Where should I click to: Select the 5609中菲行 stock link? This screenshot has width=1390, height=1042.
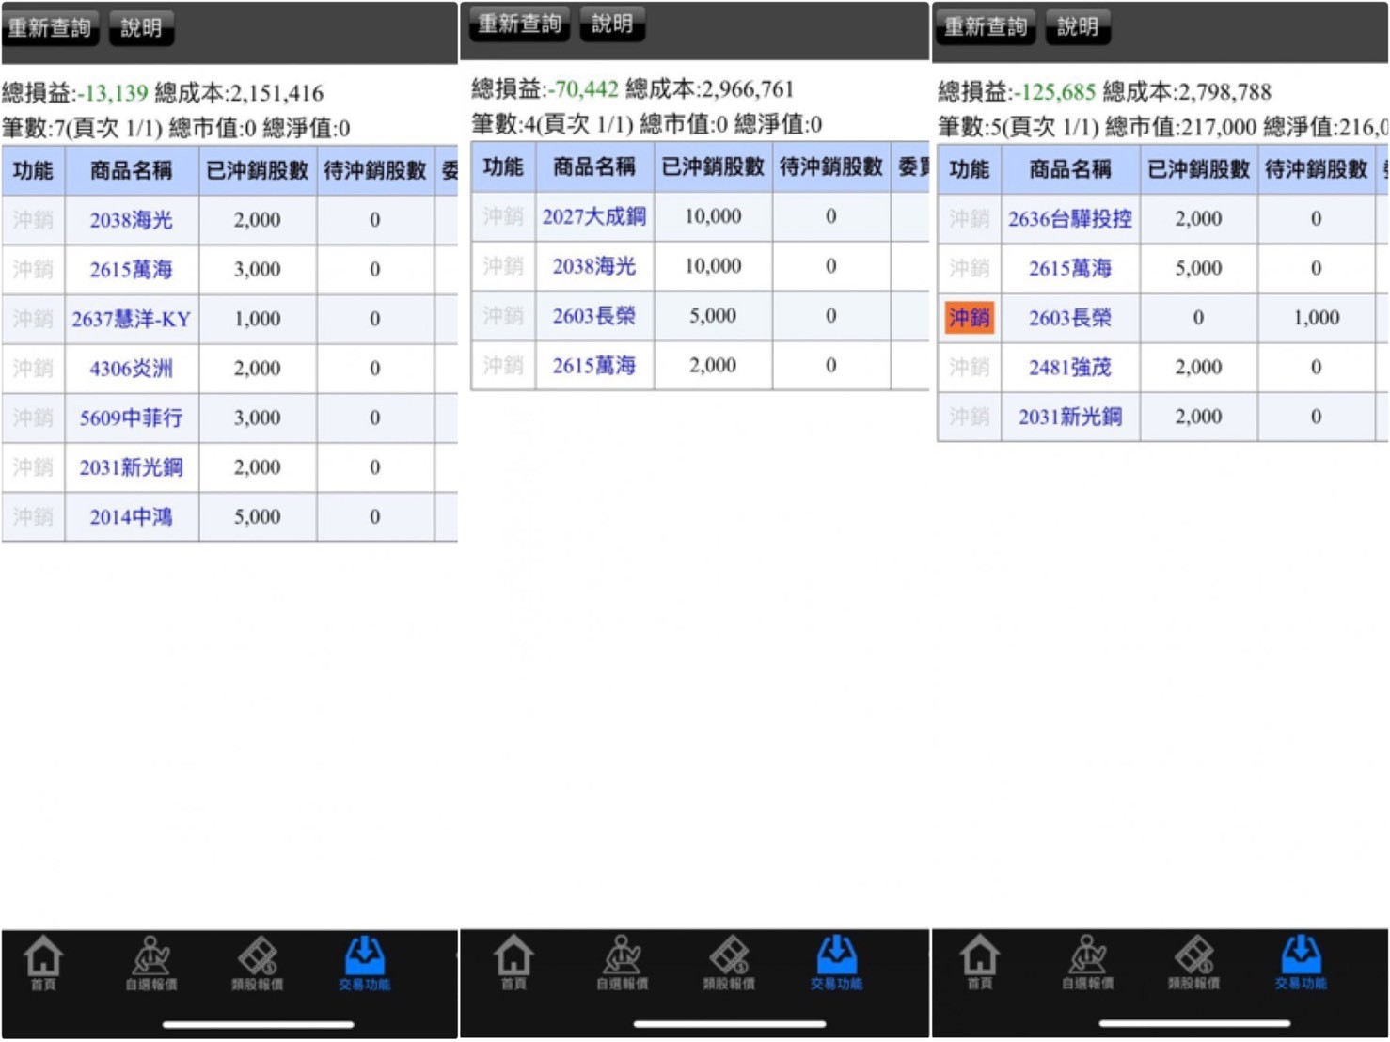pos(132,418)
